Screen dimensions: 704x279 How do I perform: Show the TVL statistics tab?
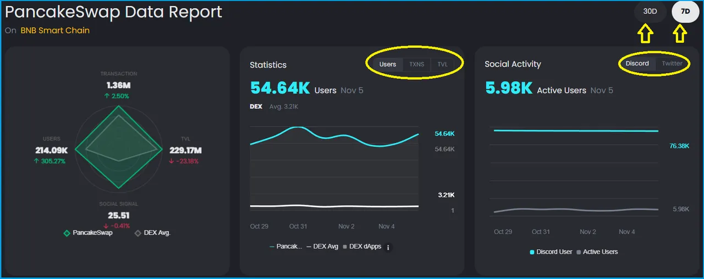point(443,64)
